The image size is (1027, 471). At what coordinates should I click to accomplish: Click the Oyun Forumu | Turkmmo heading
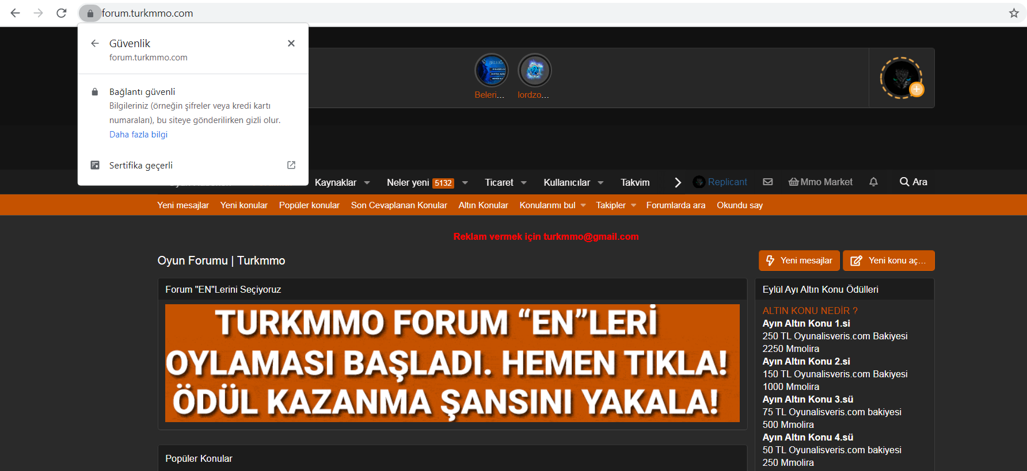coord(221,261)
